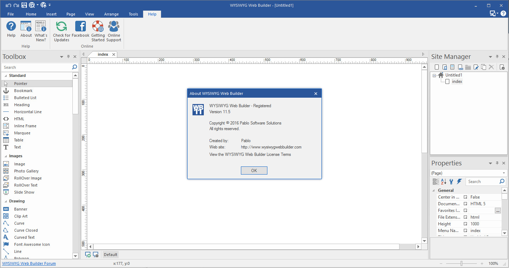Click the clone page icon in Site Manager
Viewport: 509px width, 268px height.
[484, 67]
